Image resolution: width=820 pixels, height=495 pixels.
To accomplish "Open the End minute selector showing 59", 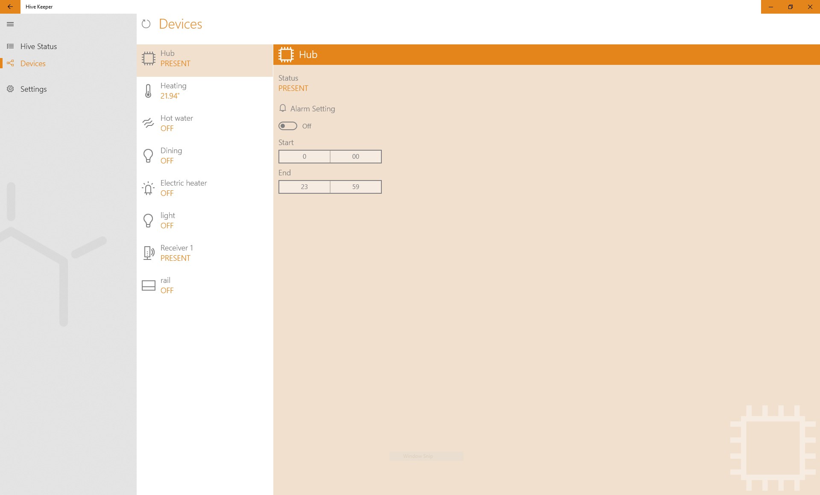I will [355, 187].
